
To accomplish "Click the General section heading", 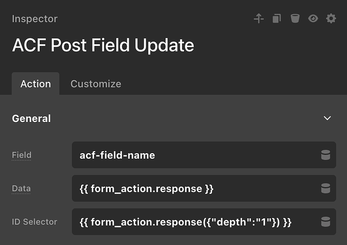I will (x=31, y=118).
